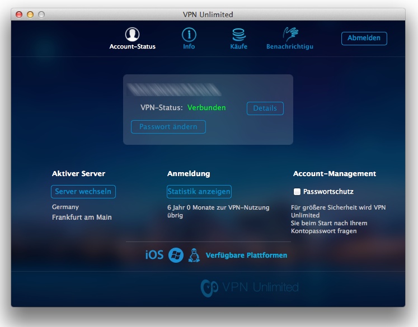Viewport: 418px width, 327px height.
Task: Click the Frankfurt am Main text
Action: (x=82, y=217)
